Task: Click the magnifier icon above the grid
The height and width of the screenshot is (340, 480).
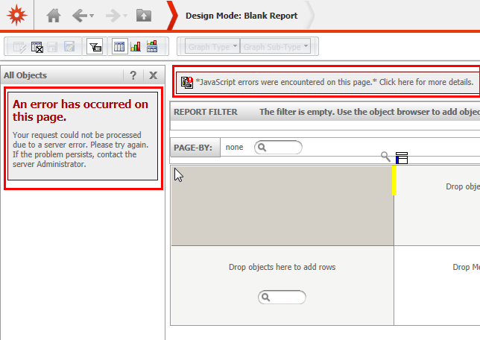Action: 386,157
